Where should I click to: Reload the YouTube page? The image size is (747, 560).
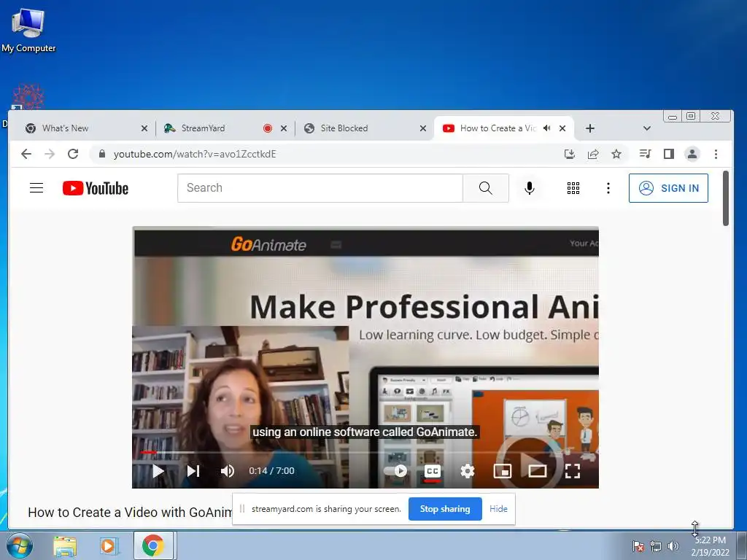[73, 154]
